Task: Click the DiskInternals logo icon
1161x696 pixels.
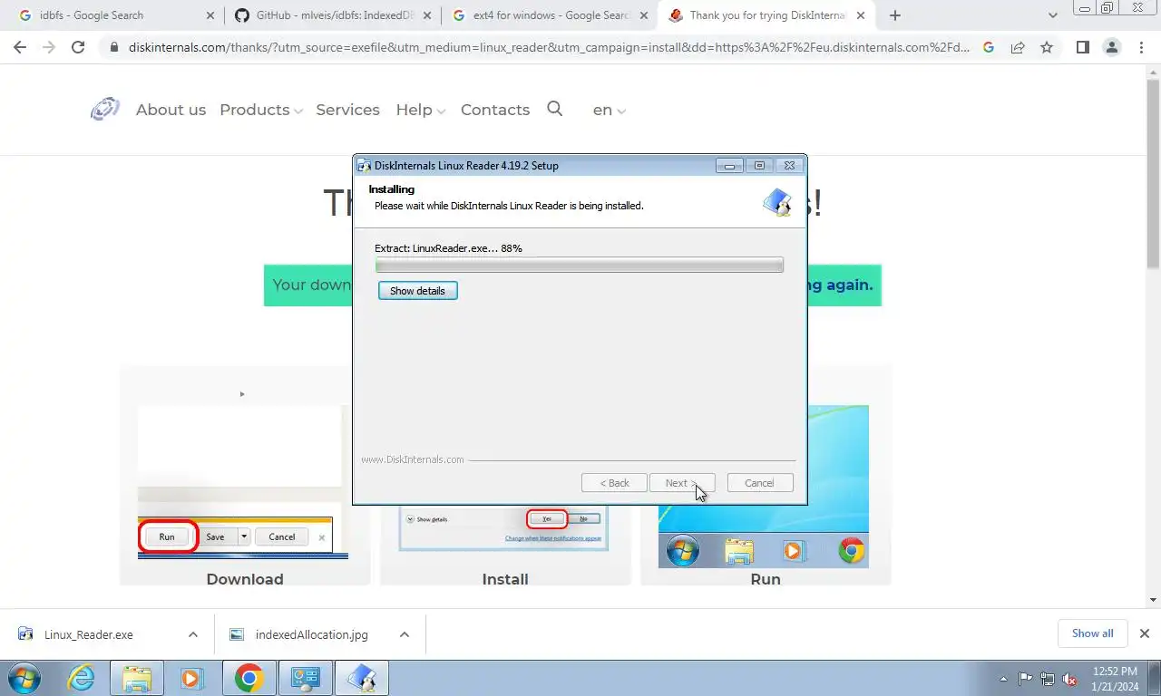Action: tap(105, 110)
